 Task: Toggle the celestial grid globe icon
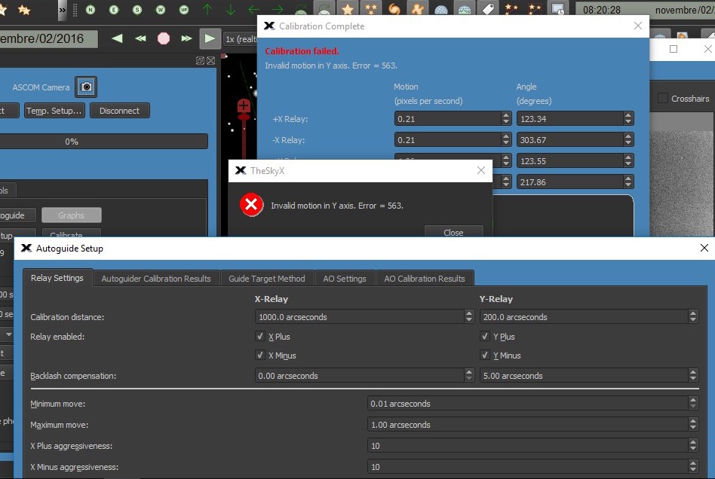(x=441, y=10)
